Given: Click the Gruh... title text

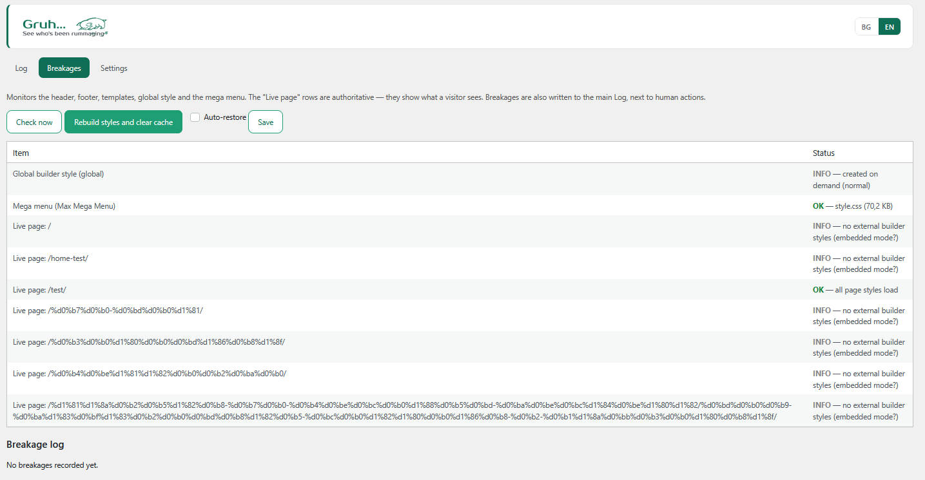Looking at the screenshot, I should [44, 24].
